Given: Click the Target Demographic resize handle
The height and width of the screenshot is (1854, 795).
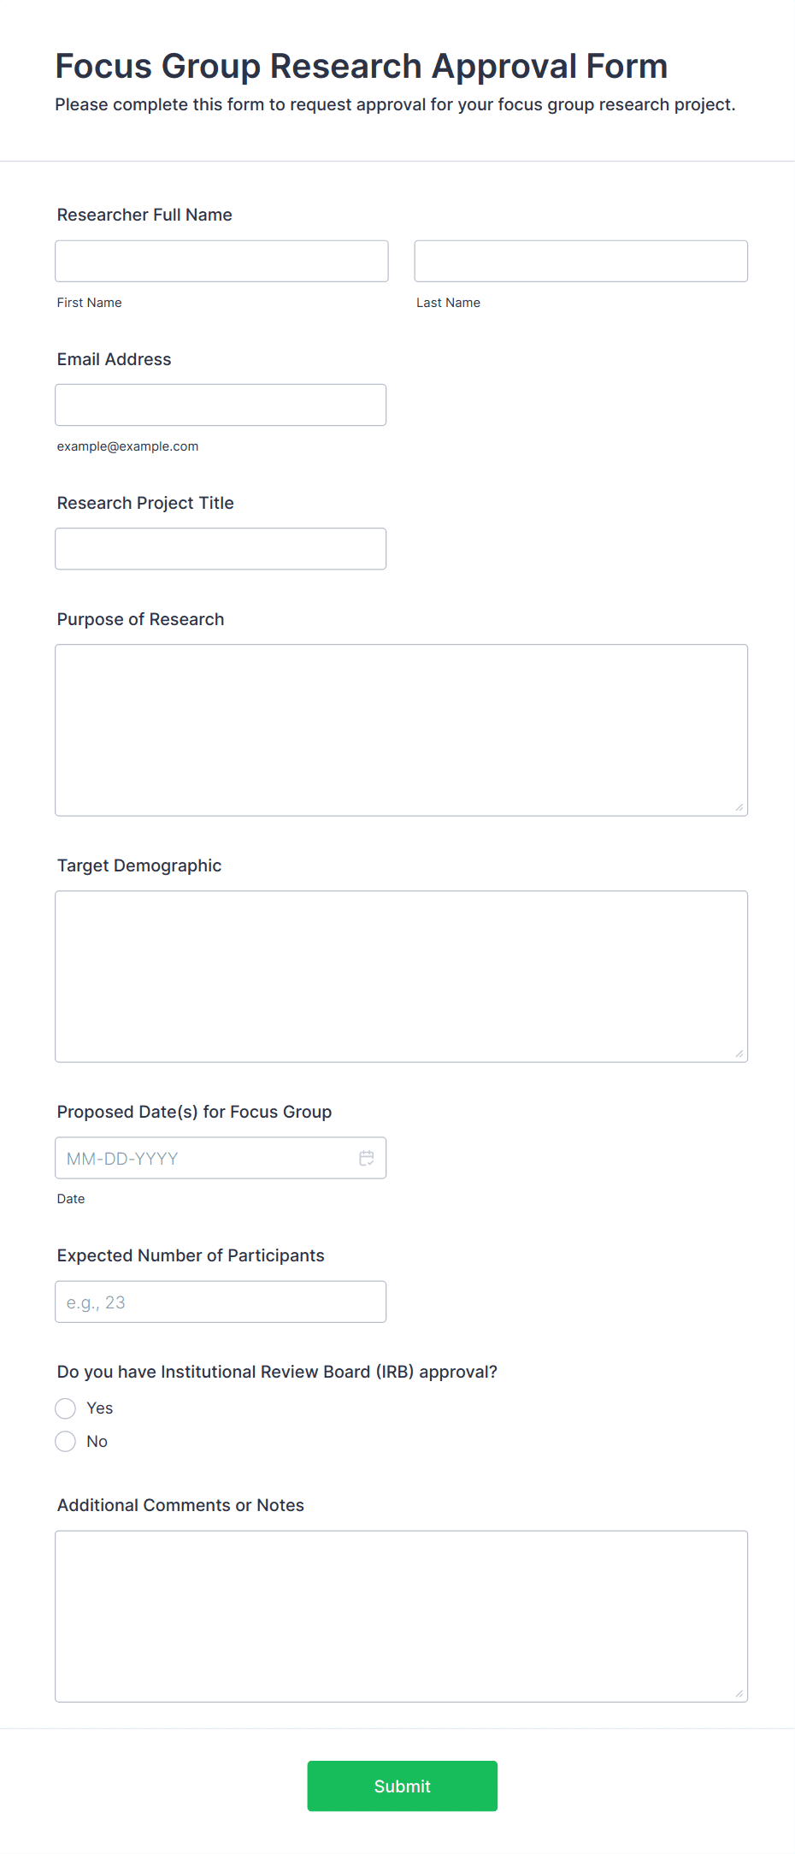Looking at the screenshot, I should click(x=739, y=1054).
